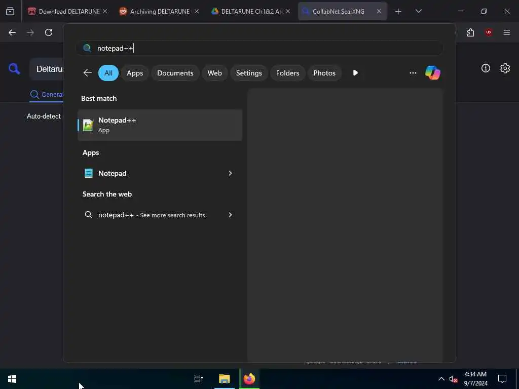Click the SearXNG search magnifier logo
The width and height of the screenshot is (519, 389).
click(14, 69)
